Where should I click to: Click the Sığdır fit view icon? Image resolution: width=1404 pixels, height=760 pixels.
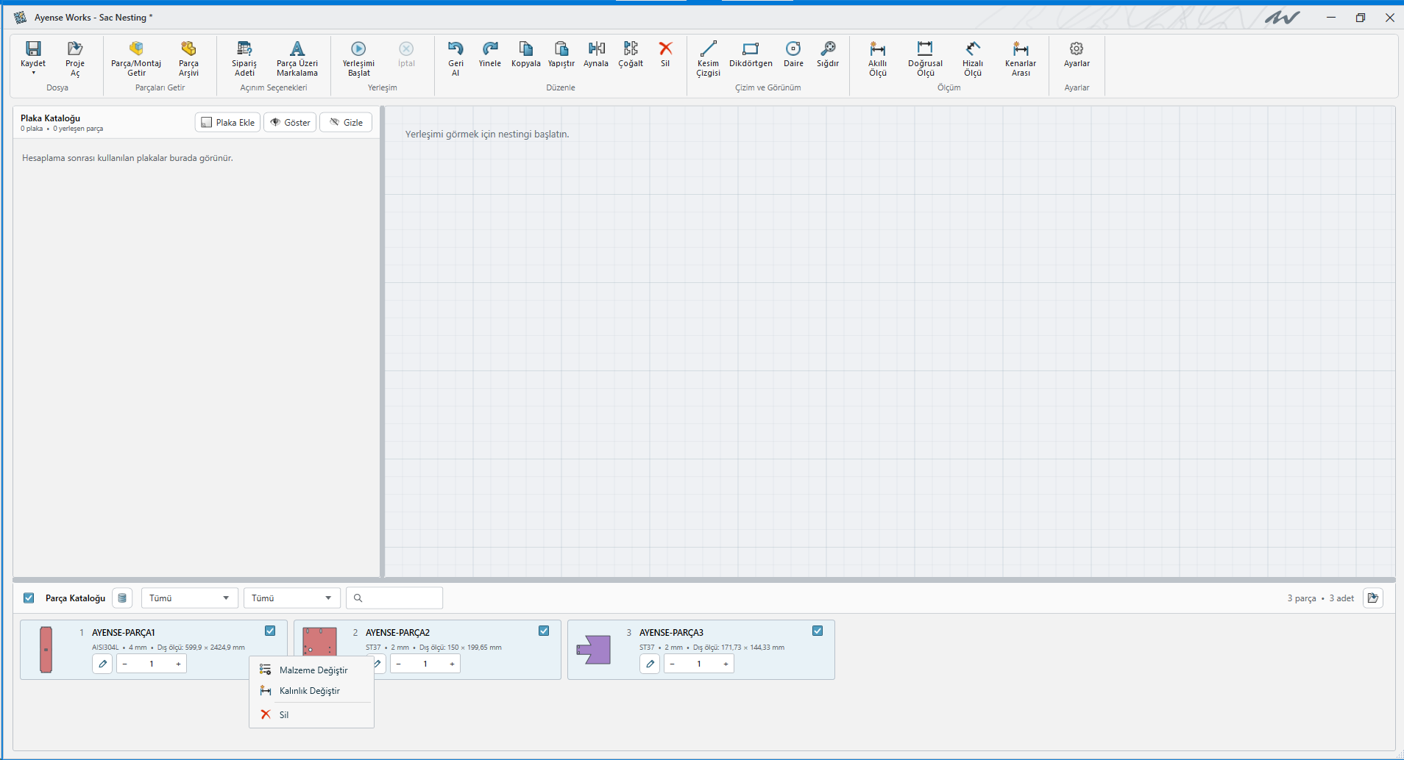pos(828,49)
